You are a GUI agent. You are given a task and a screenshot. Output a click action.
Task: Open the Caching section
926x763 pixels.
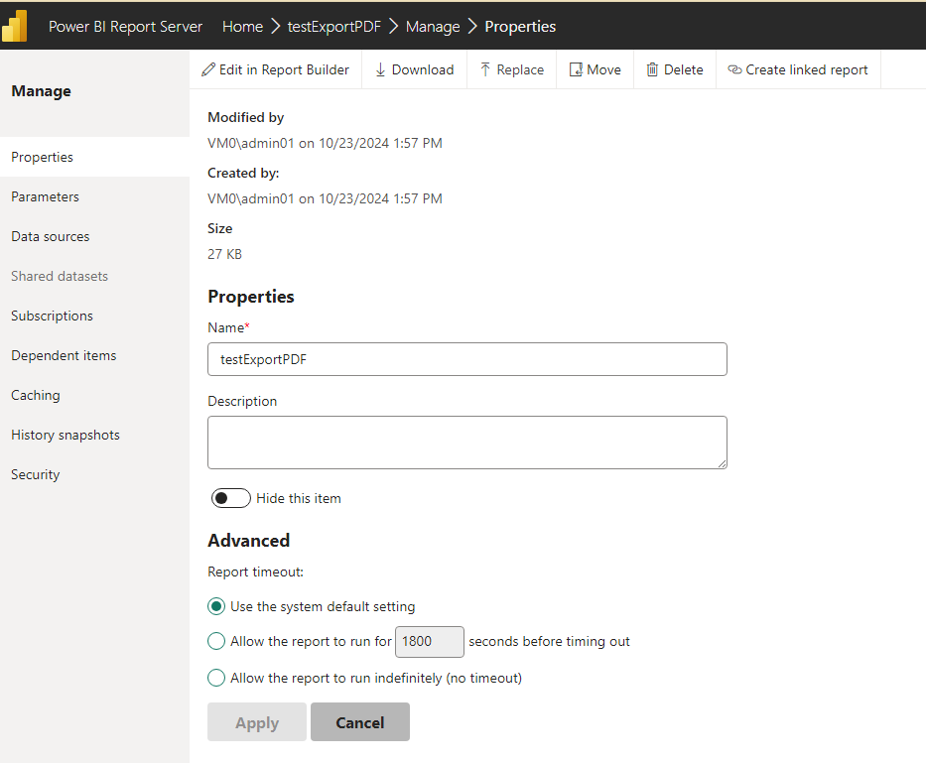[x=94, y=395]
